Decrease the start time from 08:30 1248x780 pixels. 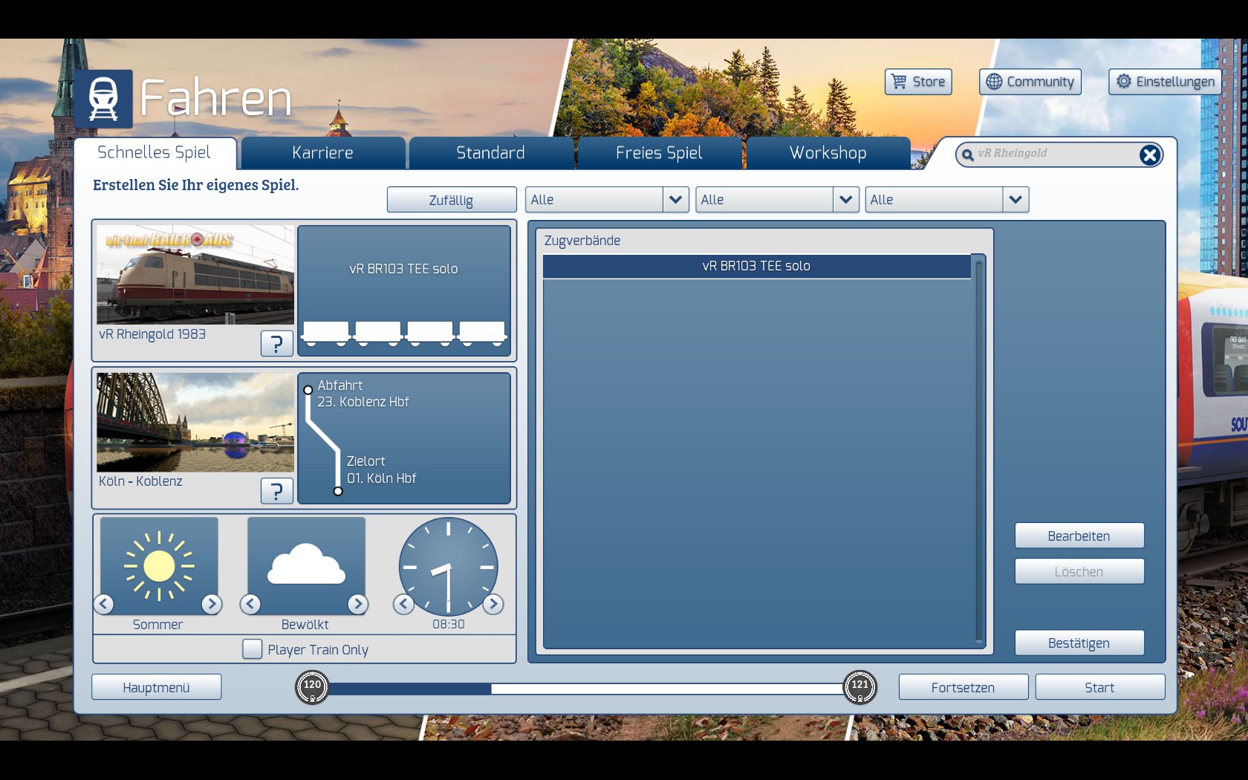coord(403,604)
